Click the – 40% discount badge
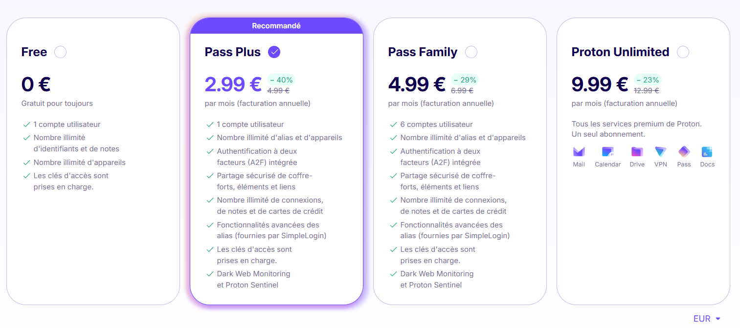740x328 pixels. (281, 80)
